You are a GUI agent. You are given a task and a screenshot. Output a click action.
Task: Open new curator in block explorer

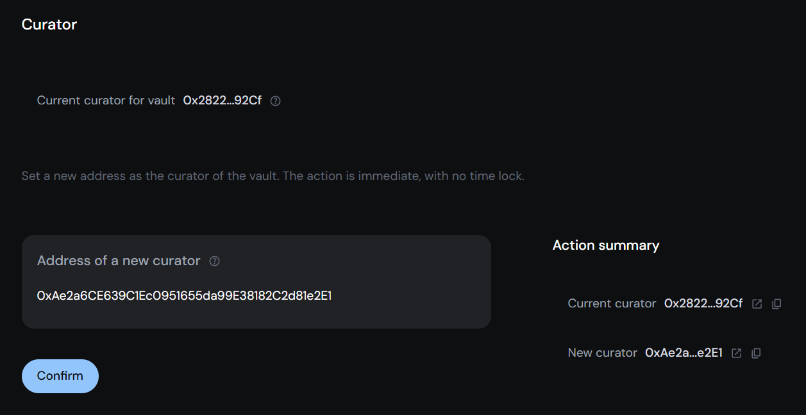(736, 353)
